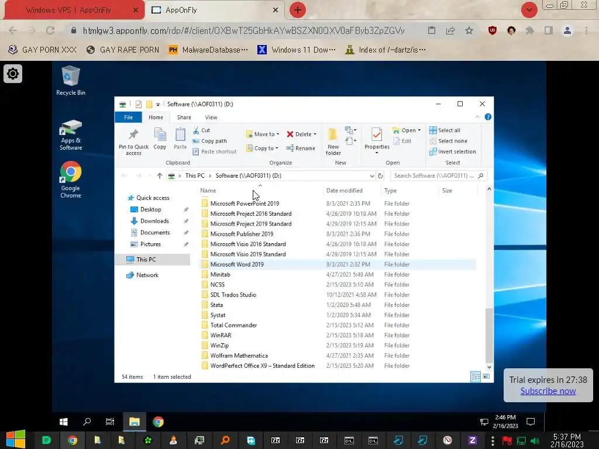Expand address bar history dropdown
Viewport: 599px width, 449px height.
coord(371,175)
